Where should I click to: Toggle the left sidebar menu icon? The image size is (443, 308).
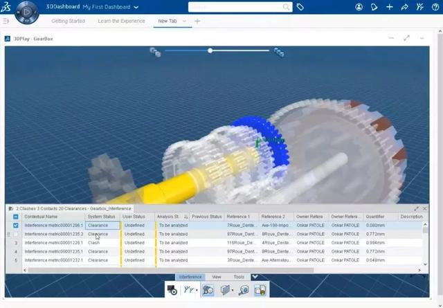click(x=6, y=21)
